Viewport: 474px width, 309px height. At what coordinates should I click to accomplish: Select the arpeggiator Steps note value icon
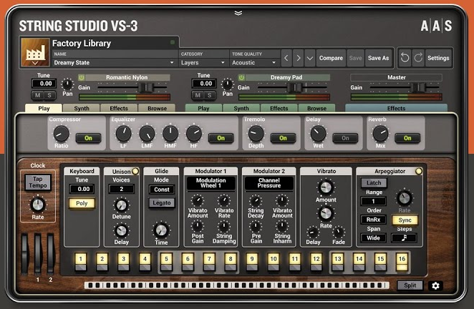(404, 238)
